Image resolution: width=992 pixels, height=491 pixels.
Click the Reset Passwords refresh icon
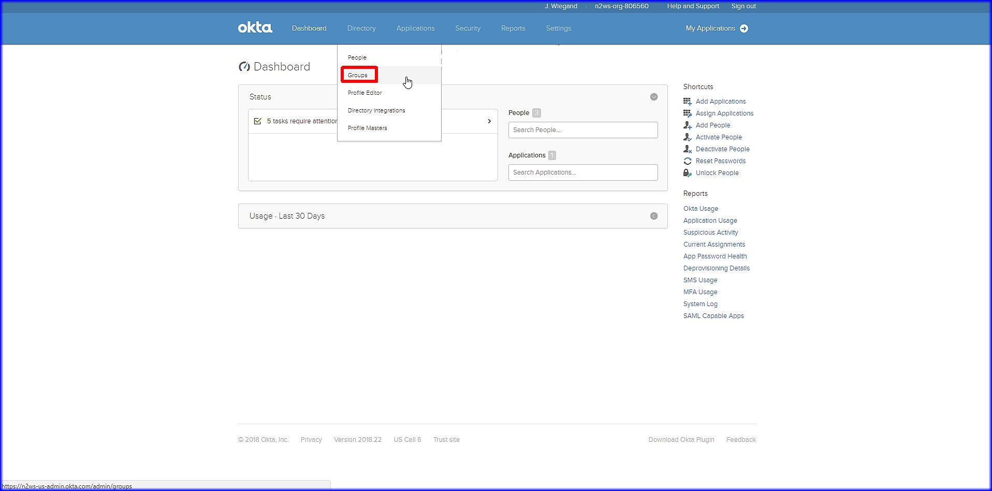pyautogui.click(x=688, y=161)
